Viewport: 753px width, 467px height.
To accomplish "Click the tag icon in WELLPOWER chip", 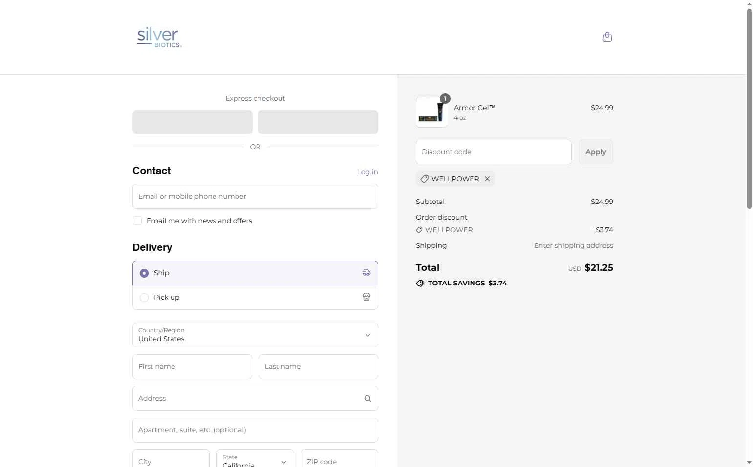I will click(x=425, y=179).
